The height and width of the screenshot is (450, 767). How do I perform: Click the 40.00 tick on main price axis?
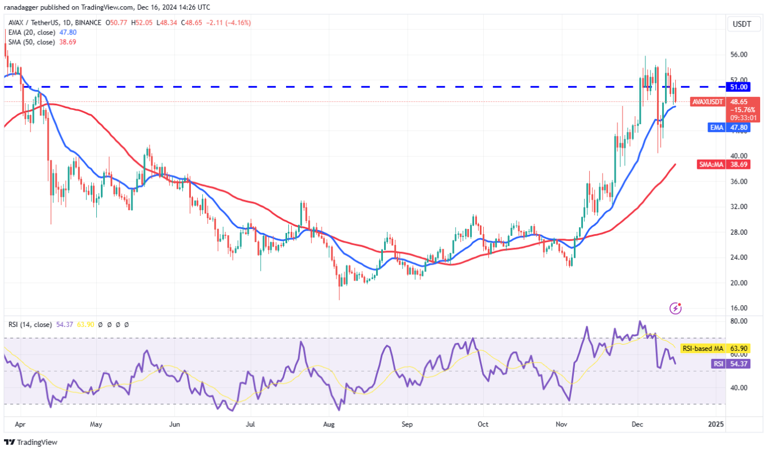[x=740, y=156]
